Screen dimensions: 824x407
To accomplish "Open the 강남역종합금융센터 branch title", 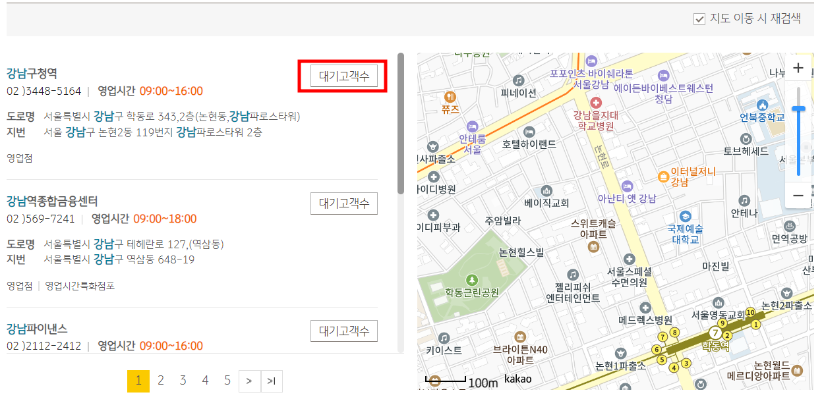I will click(52, 201).
